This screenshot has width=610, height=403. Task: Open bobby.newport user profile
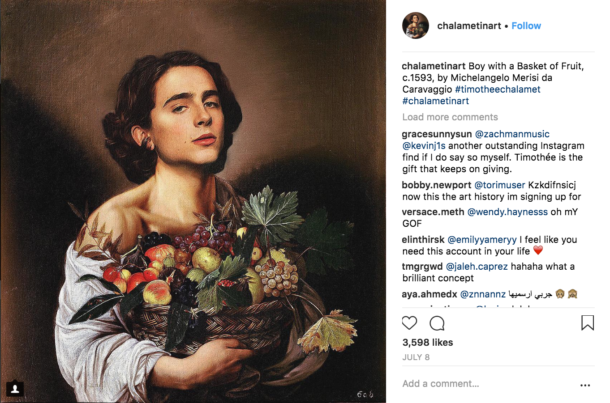[x=436, y=185]
